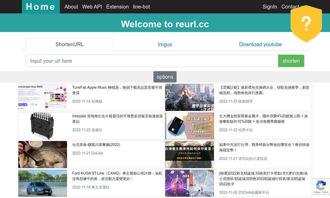Open the 台北美食-驥園川菜餐廳(2022) title
The image size is (330, 198).
96,145
